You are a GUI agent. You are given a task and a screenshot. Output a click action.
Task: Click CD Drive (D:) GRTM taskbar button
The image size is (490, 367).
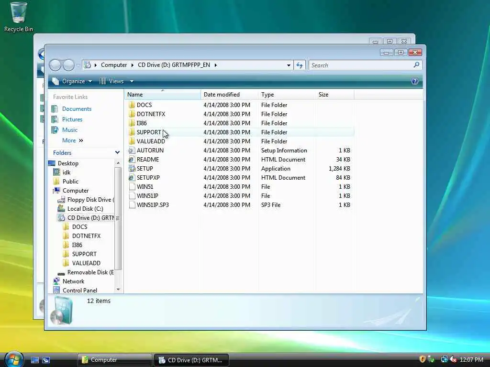coord(191,360)
